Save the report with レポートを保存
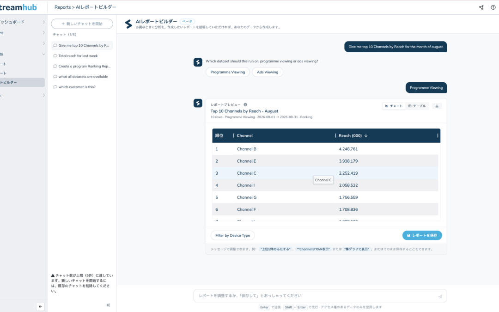The height and width of the screenshot is (312, 499). (422, 236)
